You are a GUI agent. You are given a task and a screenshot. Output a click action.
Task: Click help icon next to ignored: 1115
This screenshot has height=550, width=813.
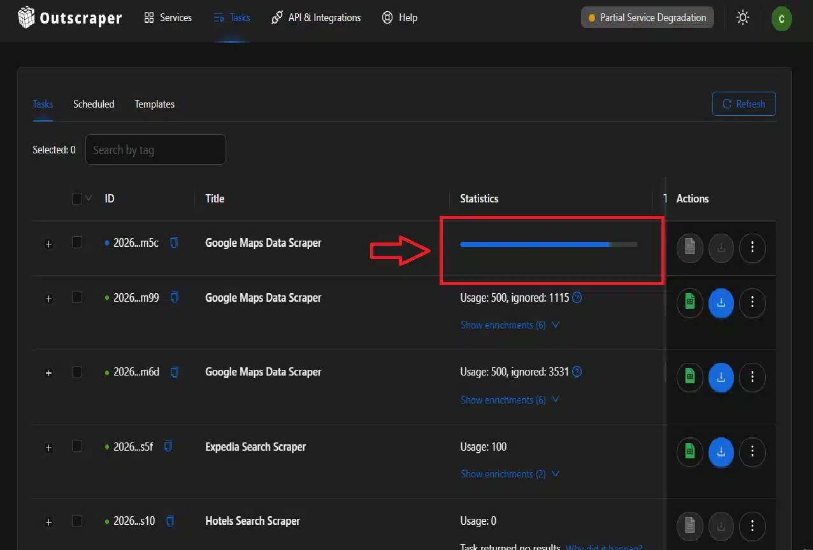(x=577, y=297)
